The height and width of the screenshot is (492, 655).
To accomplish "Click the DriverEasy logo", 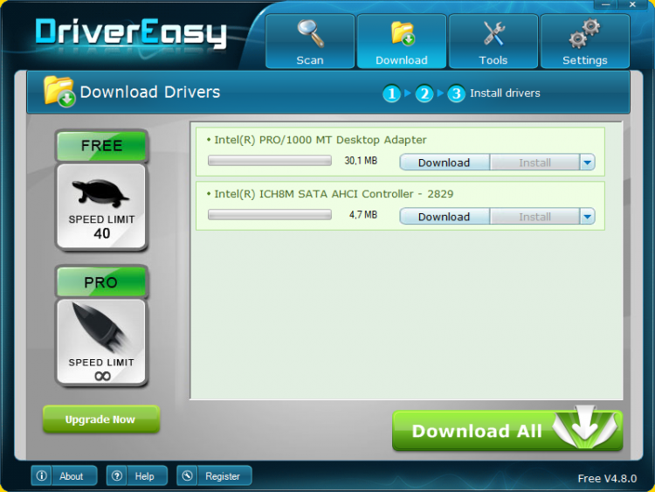I will [131, 33].
